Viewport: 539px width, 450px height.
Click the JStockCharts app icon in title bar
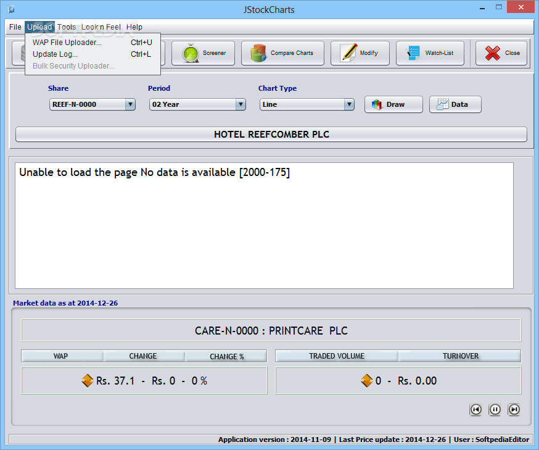click(x=11, y=9)
